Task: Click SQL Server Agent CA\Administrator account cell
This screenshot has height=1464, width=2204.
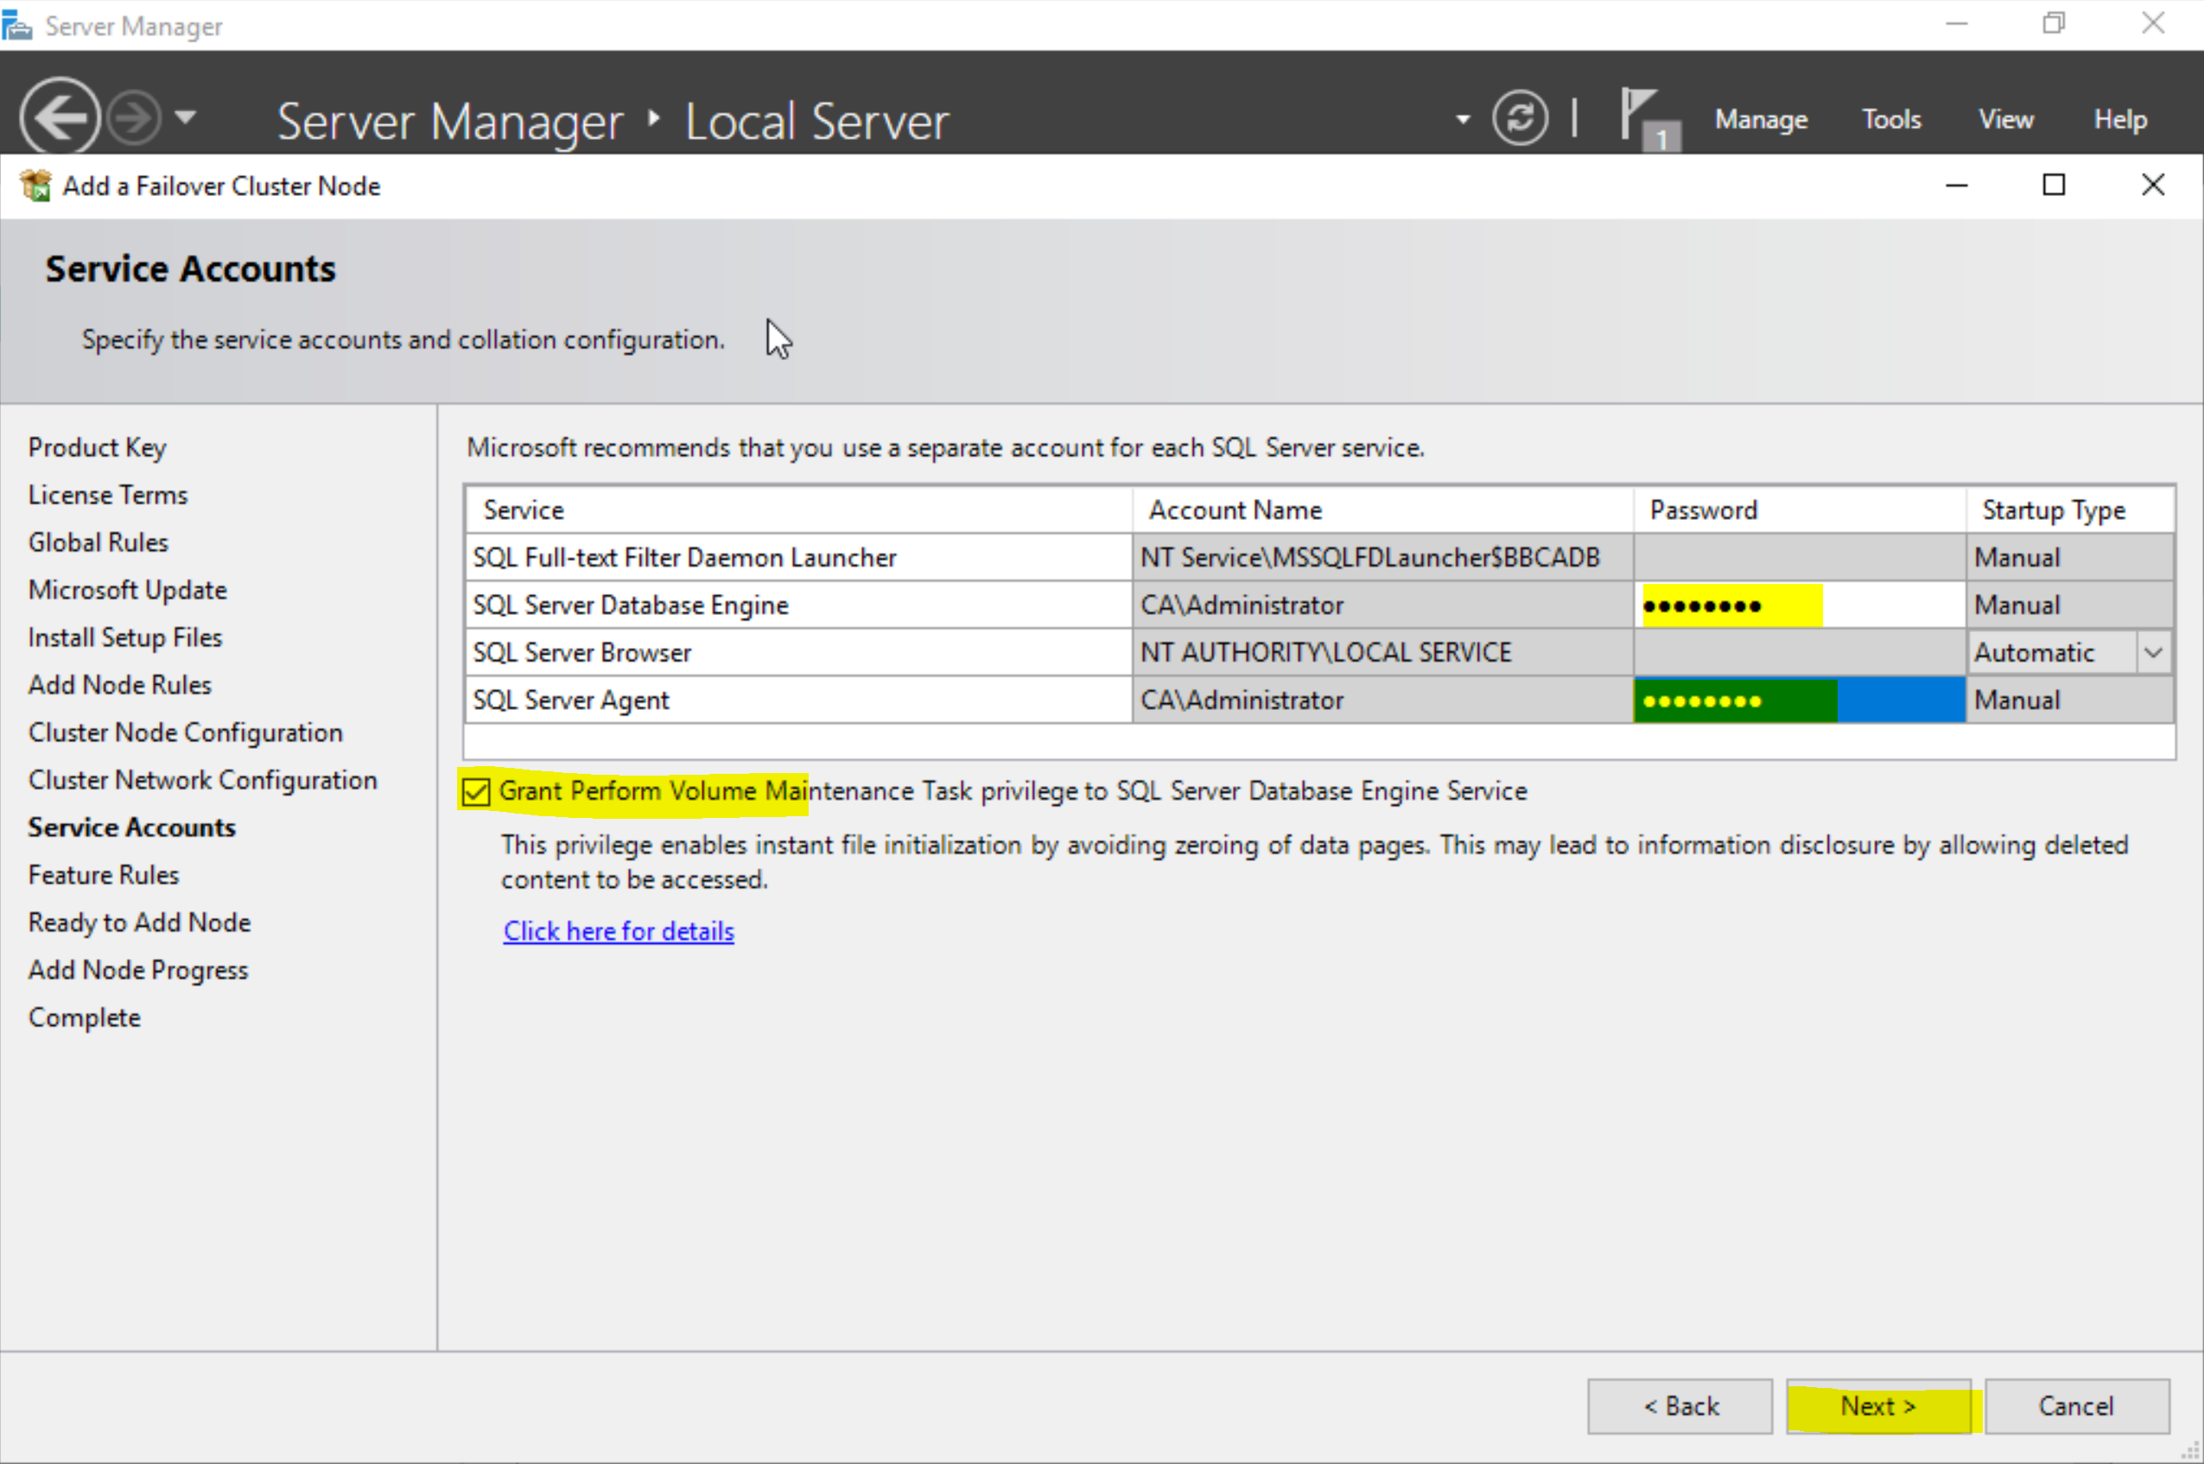Action: 1383,700
